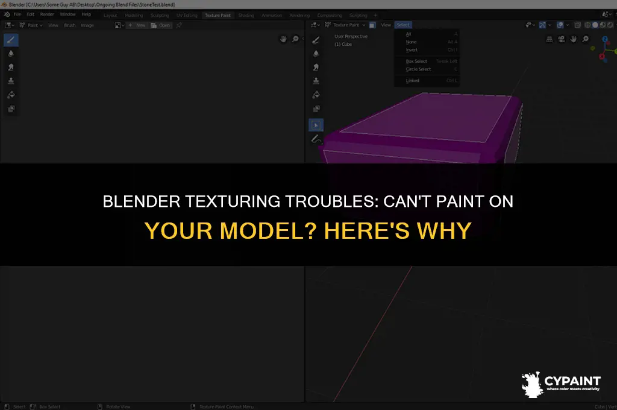617x410 pixels.
Task: Switch to the Sculpting workspace tab
Action: 159,15
